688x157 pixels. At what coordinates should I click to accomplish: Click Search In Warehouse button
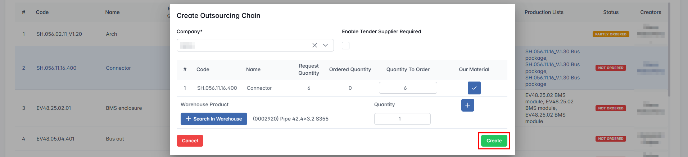tap(214, 119)
